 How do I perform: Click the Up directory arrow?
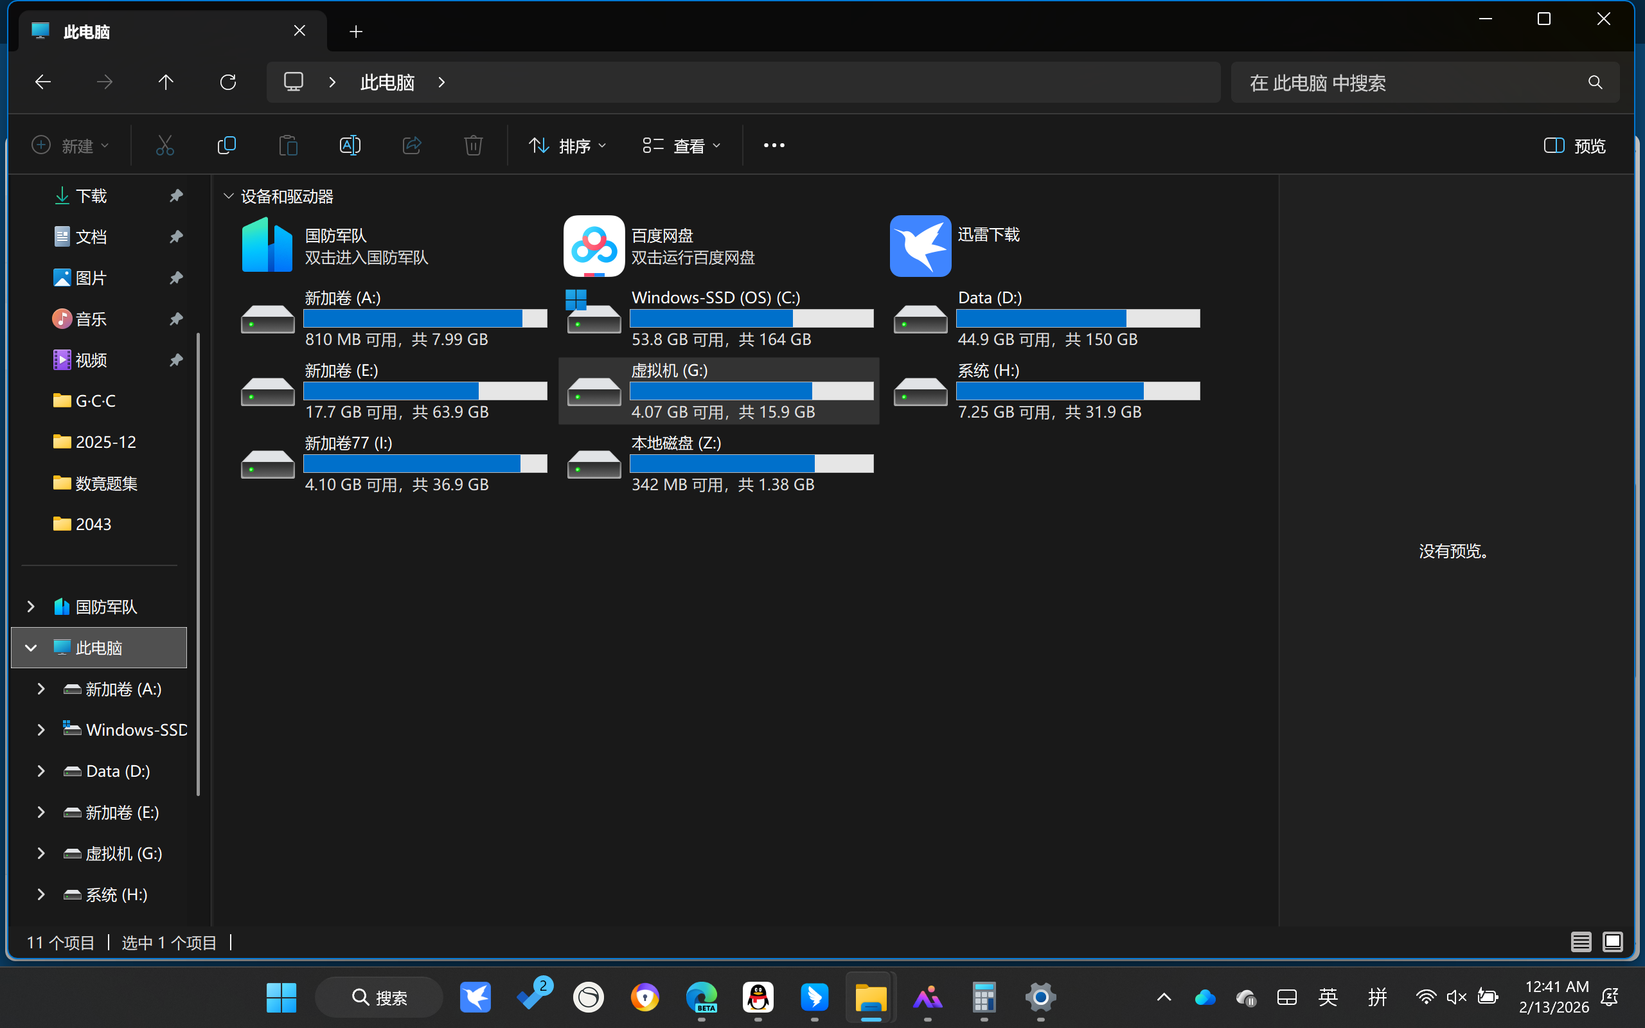(166, 82)
